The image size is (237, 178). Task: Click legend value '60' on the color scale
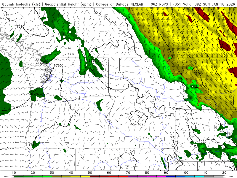pos(109,173)
